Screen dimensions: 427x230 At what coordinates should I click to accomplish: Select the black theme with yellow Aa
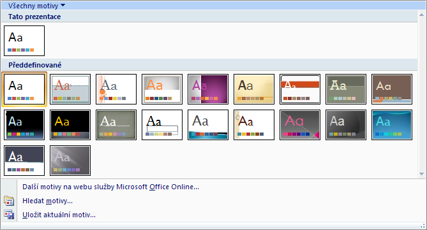70,125
